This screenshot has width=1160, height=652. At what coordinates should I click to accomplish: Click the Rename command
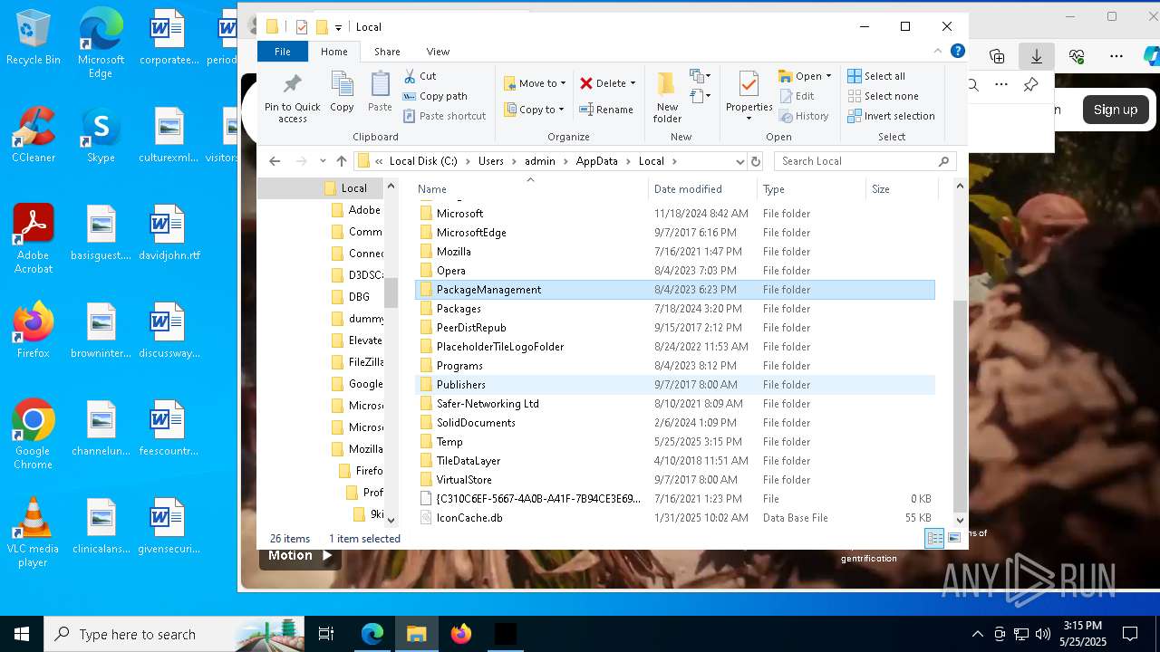(x=606, y=110)
